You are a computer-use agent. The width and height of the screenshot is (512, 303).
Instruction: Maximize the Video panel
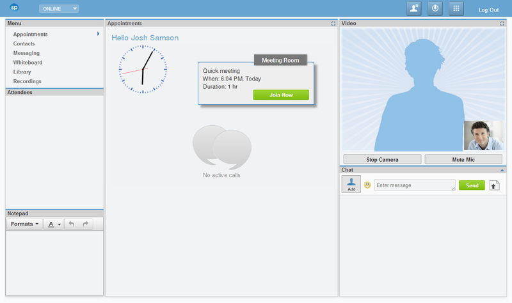point(502,24)
